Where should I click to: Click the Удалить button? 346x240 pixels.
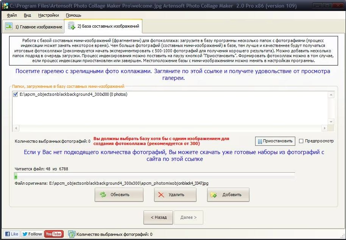click(x=175, y=195)
